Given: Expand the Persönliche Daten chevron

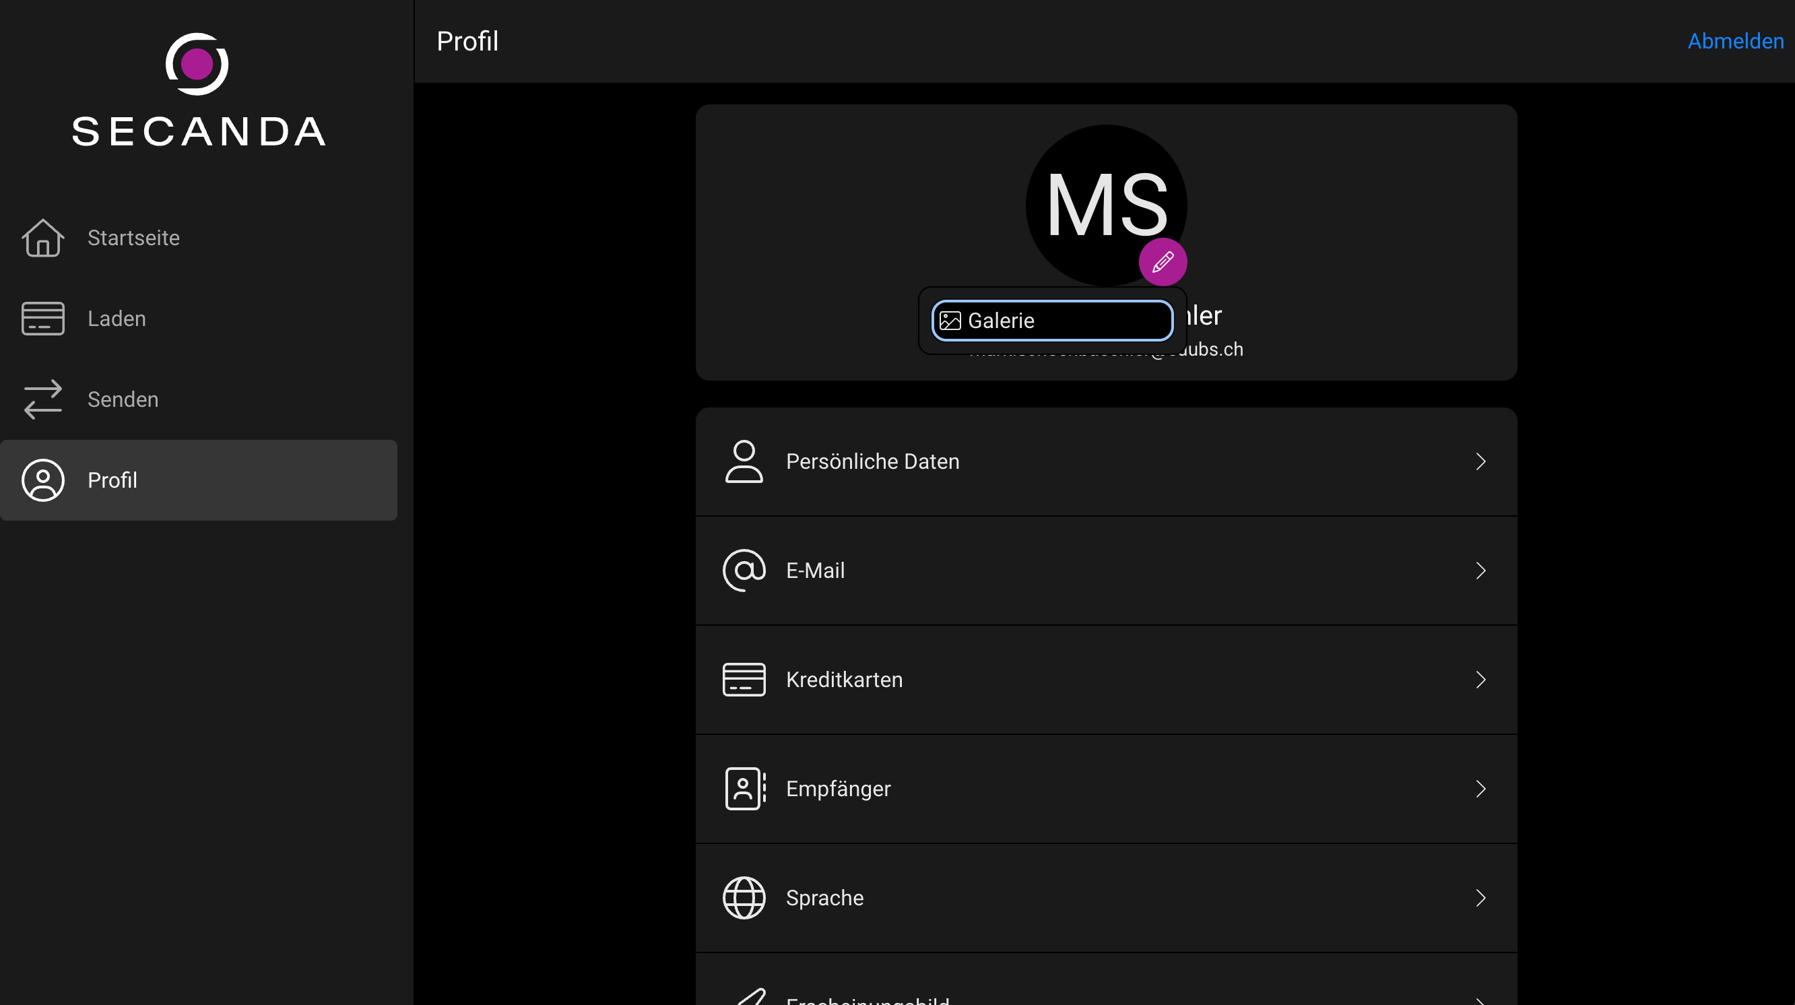Looking at the screenshot, I should point(1480,461).
